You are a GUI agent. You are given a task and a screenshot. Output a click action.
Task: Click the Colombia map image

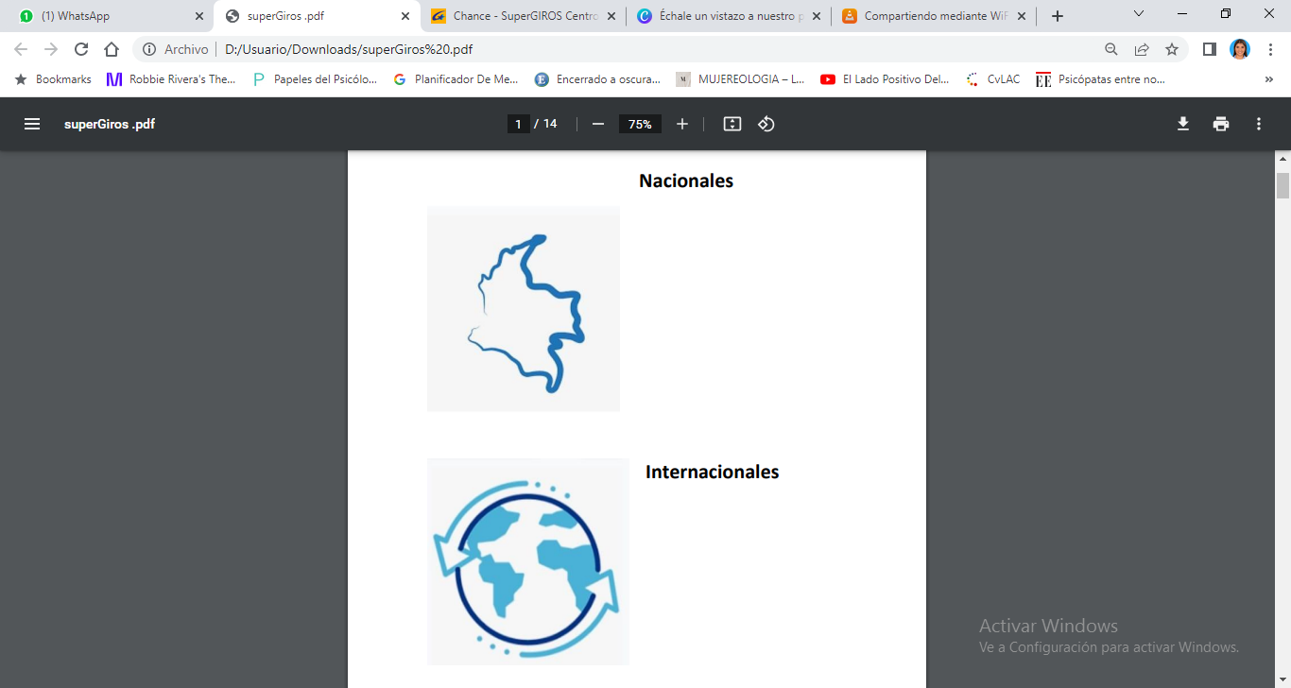click(524, 309)
